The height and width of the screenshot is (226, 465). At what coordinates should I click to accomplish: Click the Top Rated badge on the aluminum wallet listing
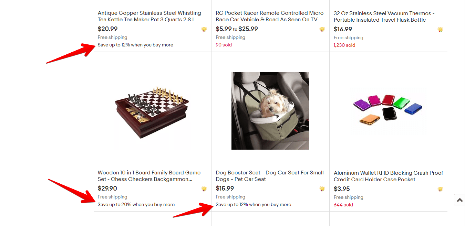(440, 189)
